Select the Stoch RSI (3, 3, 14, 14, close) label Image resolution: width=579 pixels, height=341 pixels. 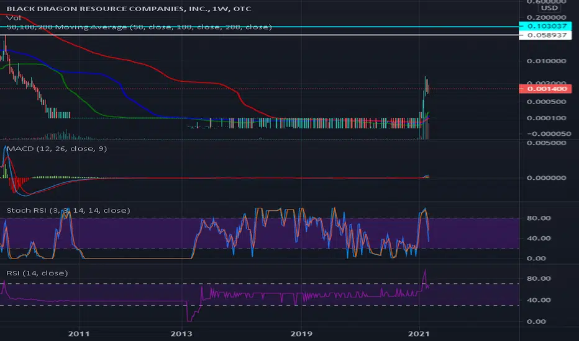pyautogui.click(x=68, y=210)
